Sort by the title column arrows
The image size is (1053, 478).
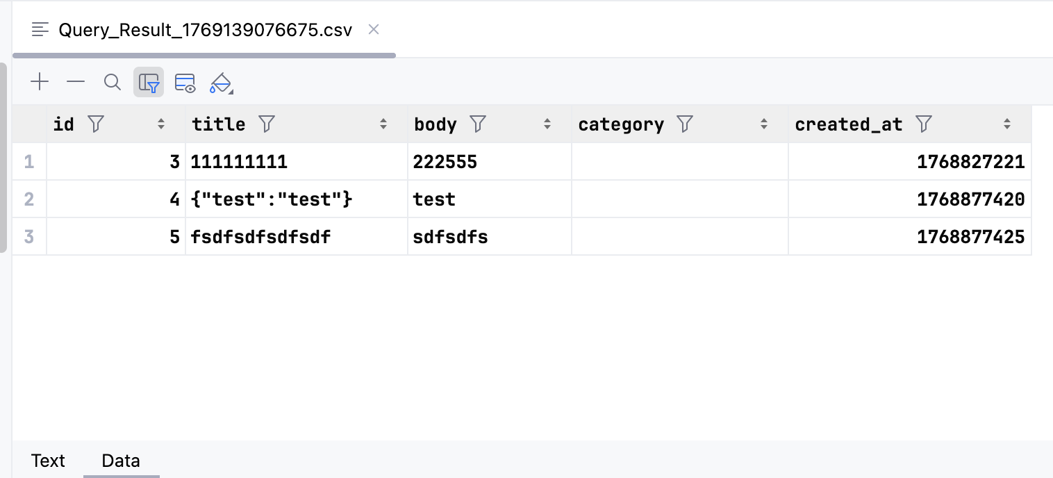(383, 124)
